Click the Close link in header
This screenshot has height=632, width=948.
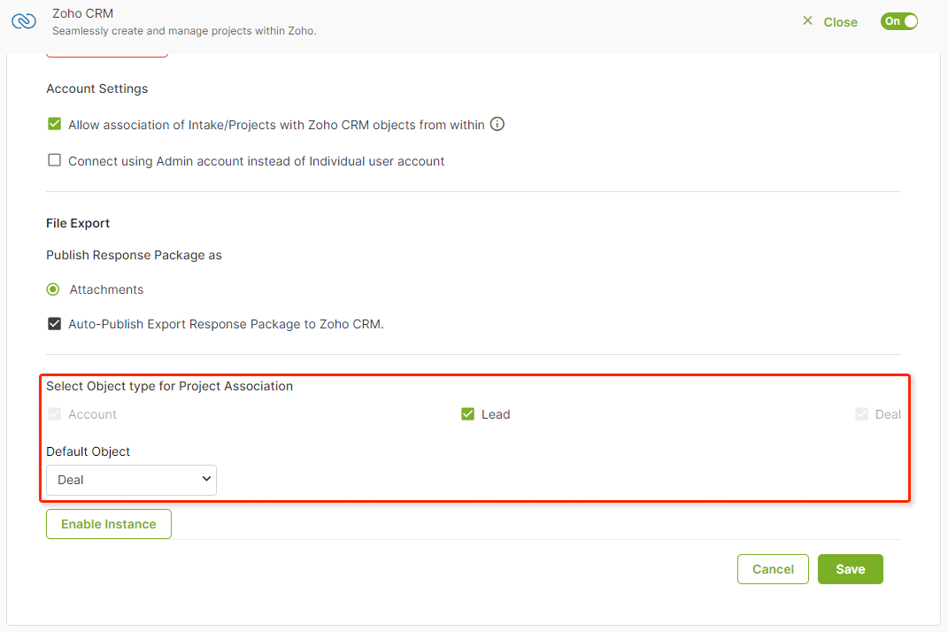coord(840,22)
